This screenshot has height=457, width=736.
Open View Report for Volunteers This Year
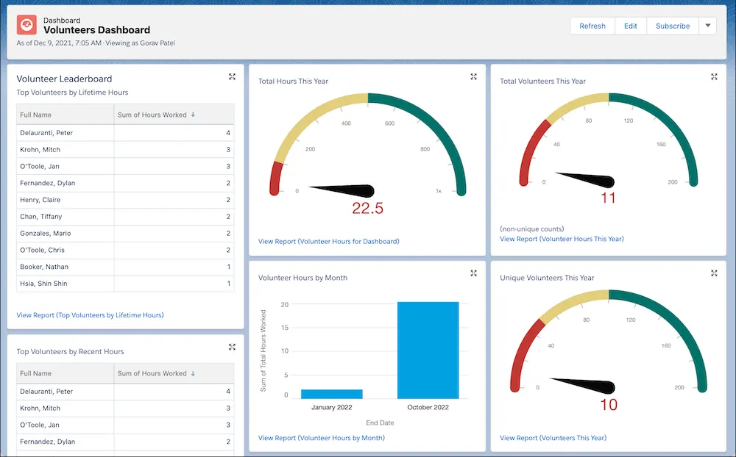[552, 437]
